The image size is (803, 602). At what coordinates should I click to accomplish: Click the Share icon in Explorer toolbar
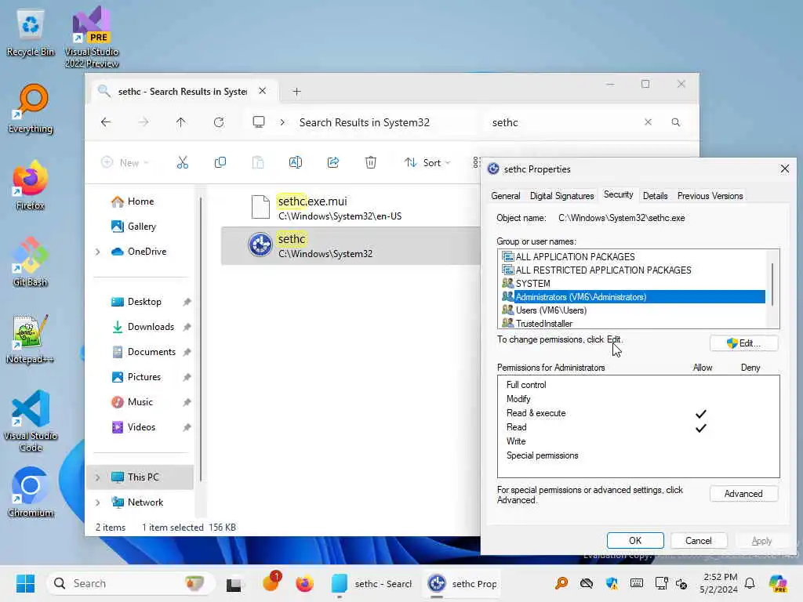tap(333, 163)
